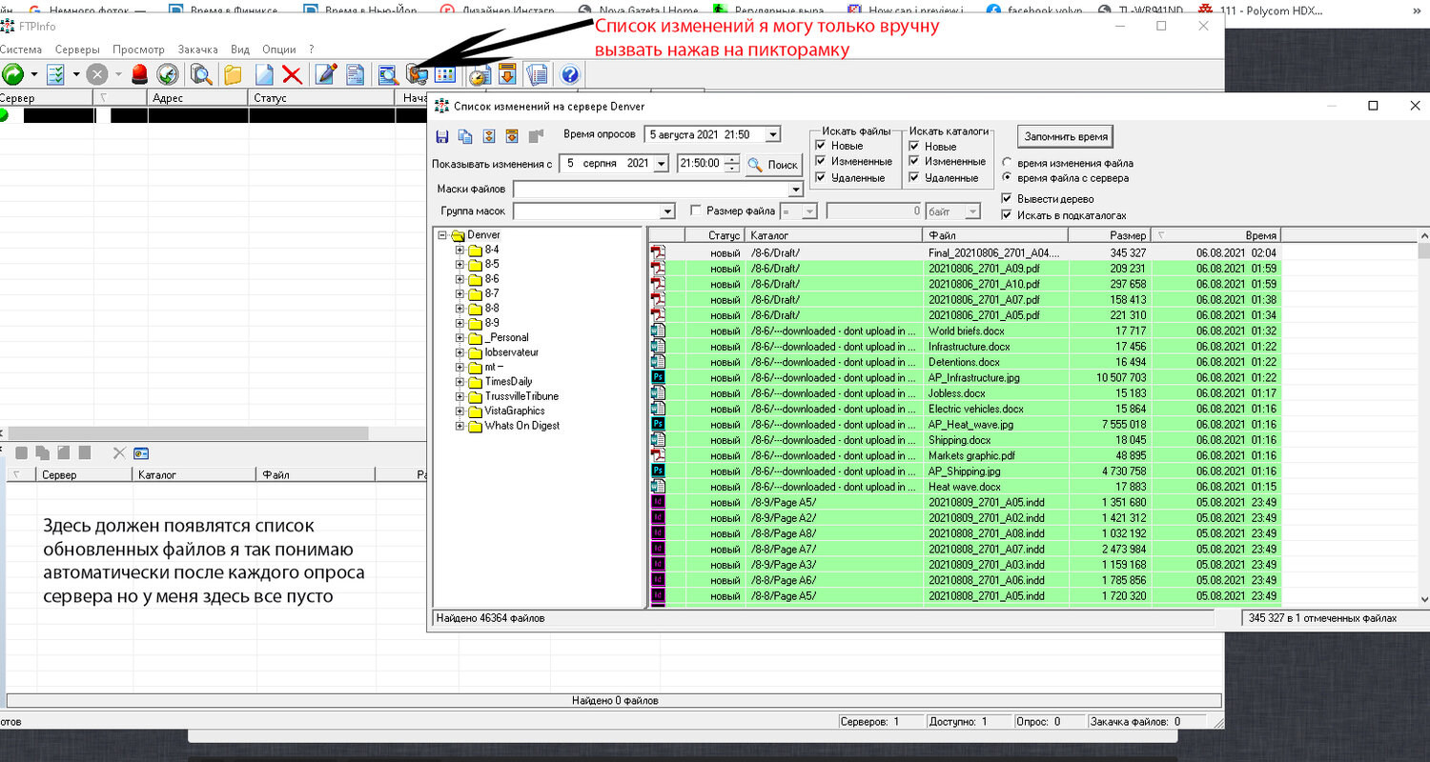The width and height of the screenshot is (1430, 762).
Task: Toggle "Измененные" under Искать файлы
Action: point(820,162)
